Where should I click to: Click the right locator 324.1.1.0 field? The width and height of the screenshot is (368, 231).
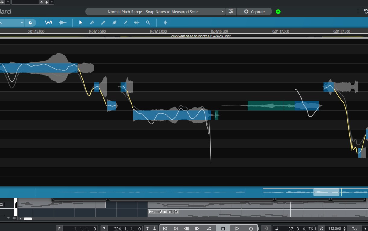click(125, 229)
